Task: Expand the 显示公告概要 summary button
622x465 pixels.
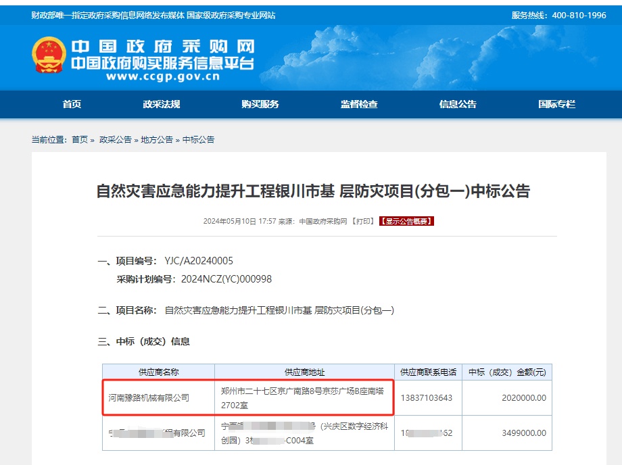Action: [x=406, y=222]
